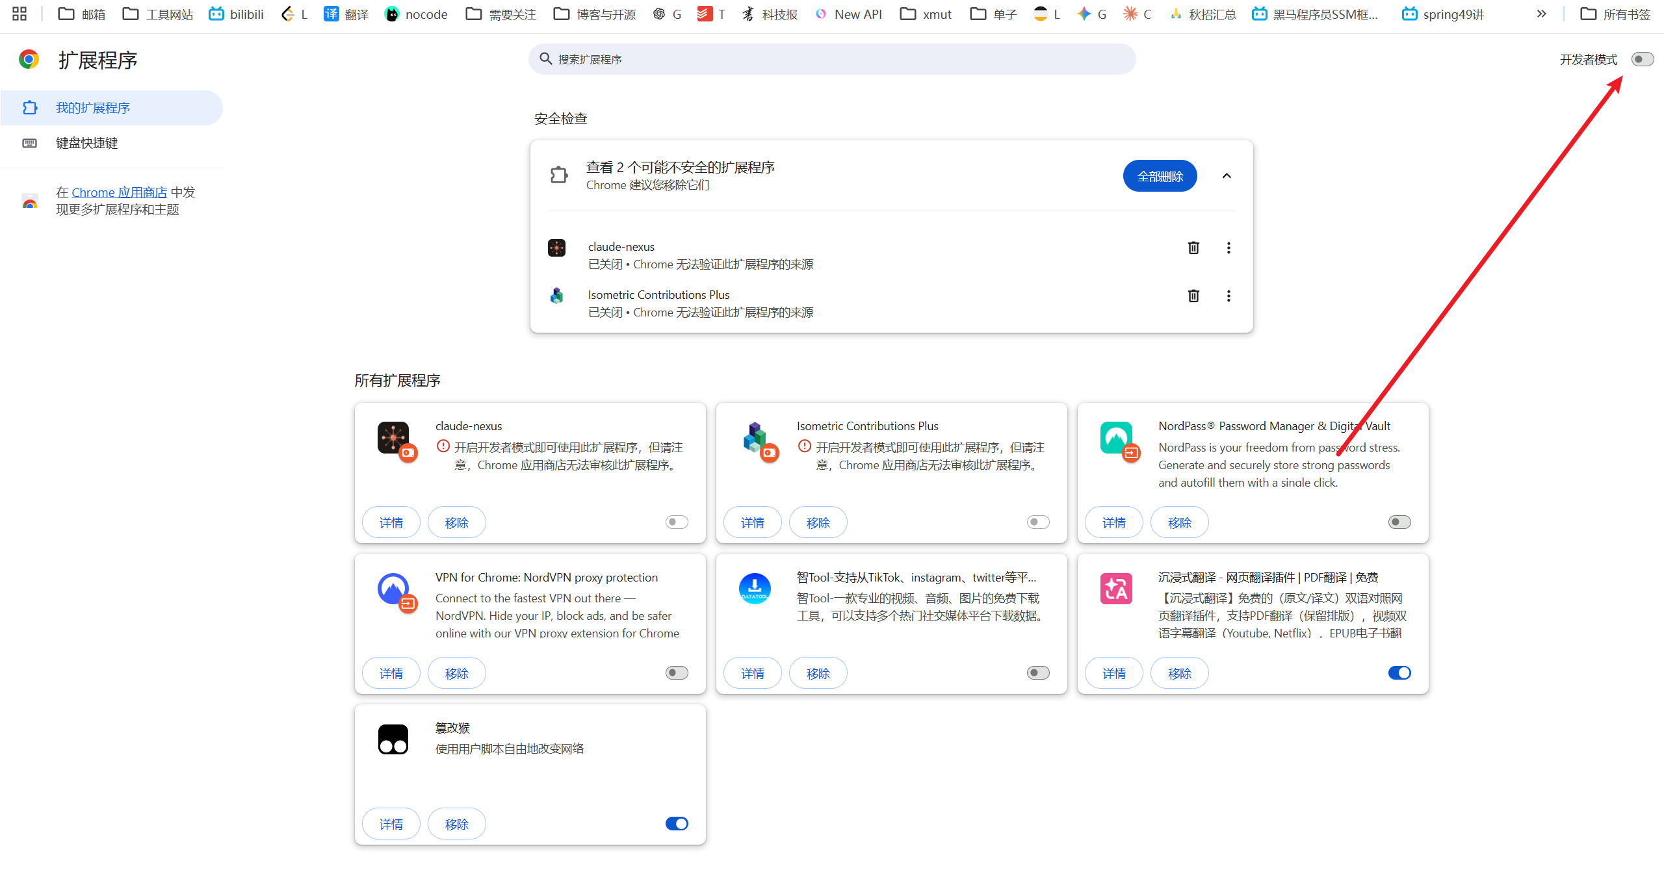Select 键盘快捷键 in the sidebar
Image resolution: width=1664 pixels, height=883 pixels.
click(x=86, y=143)
